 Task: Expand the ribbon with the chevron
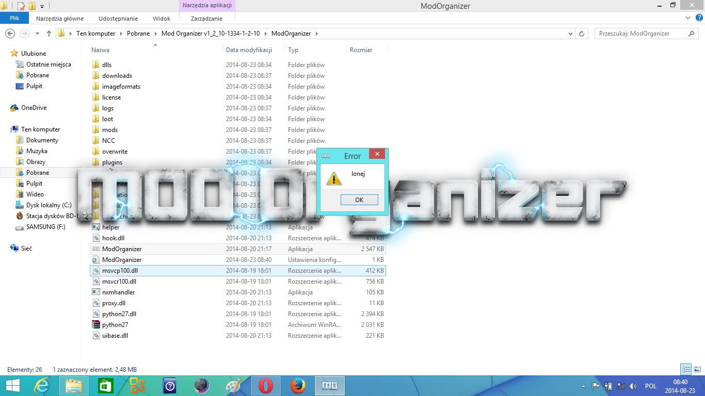pyautogui.click(x=687, y=18)
